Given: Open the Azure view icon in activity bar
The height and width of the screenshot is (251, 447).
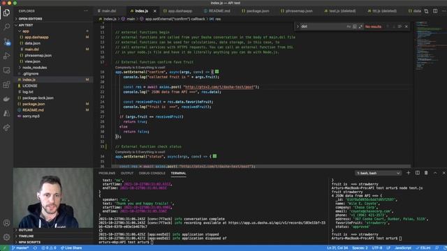Looking at the screenshot, I should tap(6, 113).
